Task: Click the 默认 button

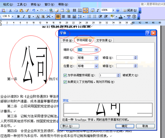Action: pos(70,126)
